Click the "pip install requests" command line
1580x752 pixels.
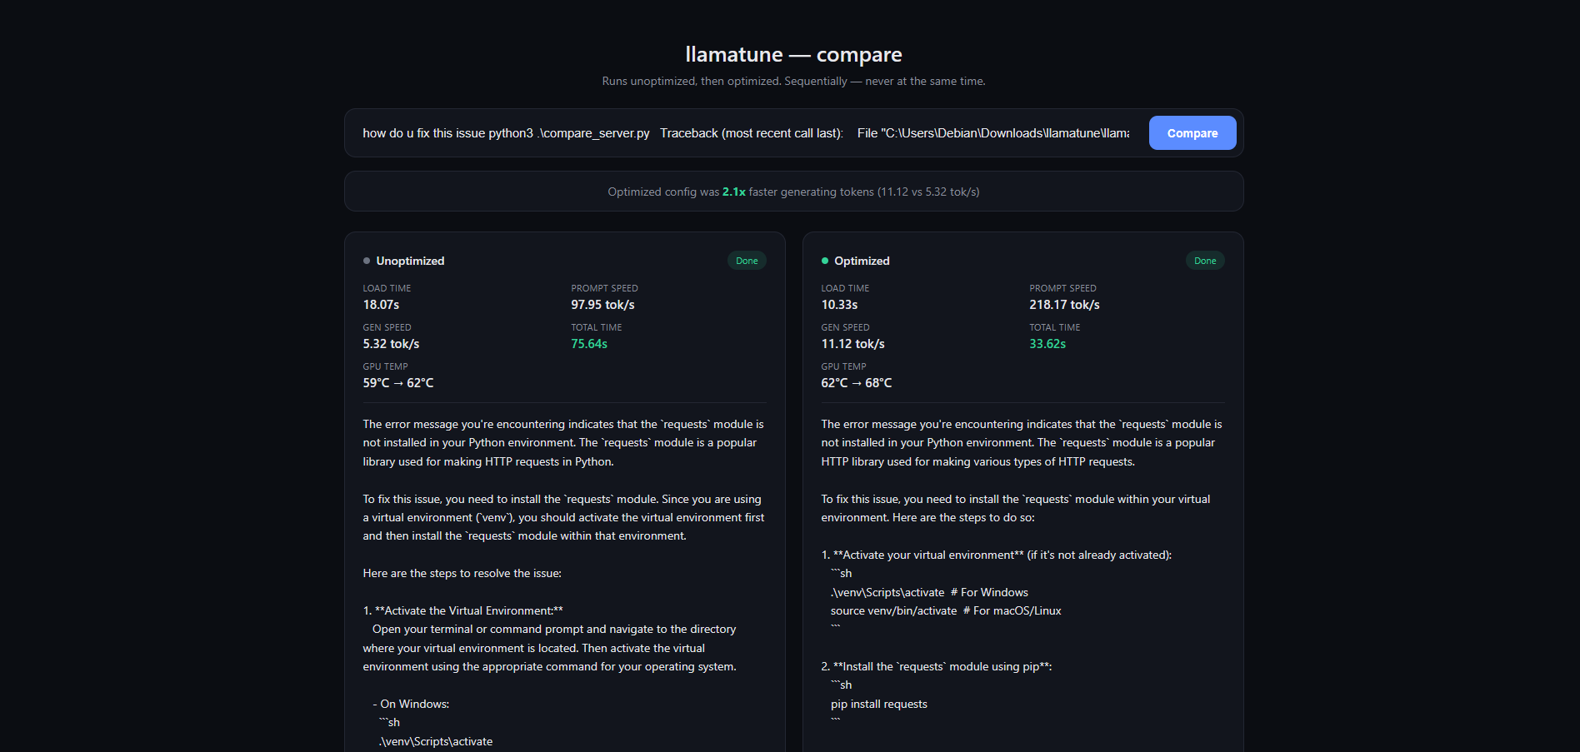tap(879, 704)
